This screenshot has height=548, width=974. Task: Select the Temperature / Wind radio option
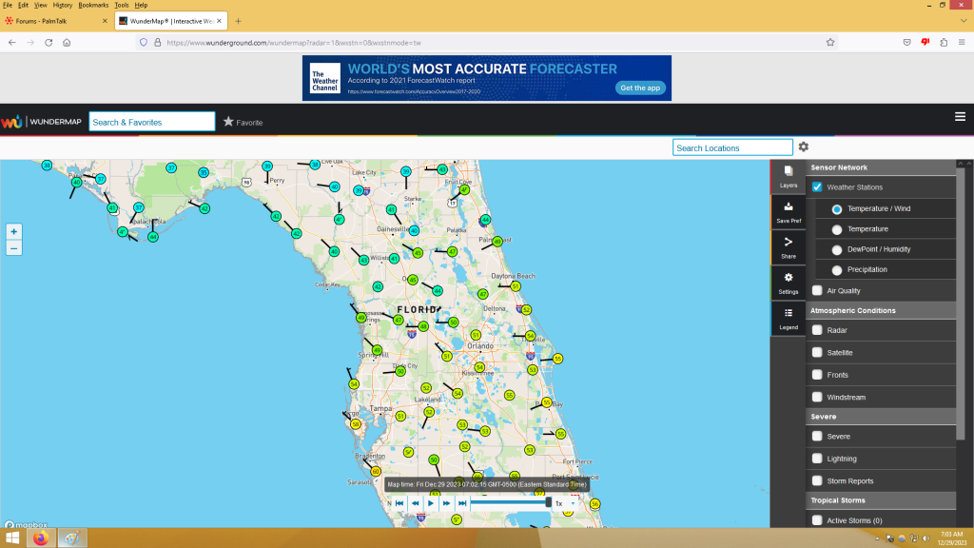point(837,209)
